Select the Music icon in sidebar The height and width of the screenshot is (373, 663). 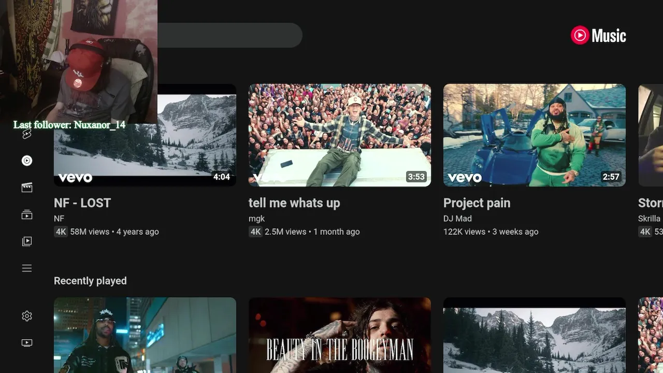click(27, 161)
